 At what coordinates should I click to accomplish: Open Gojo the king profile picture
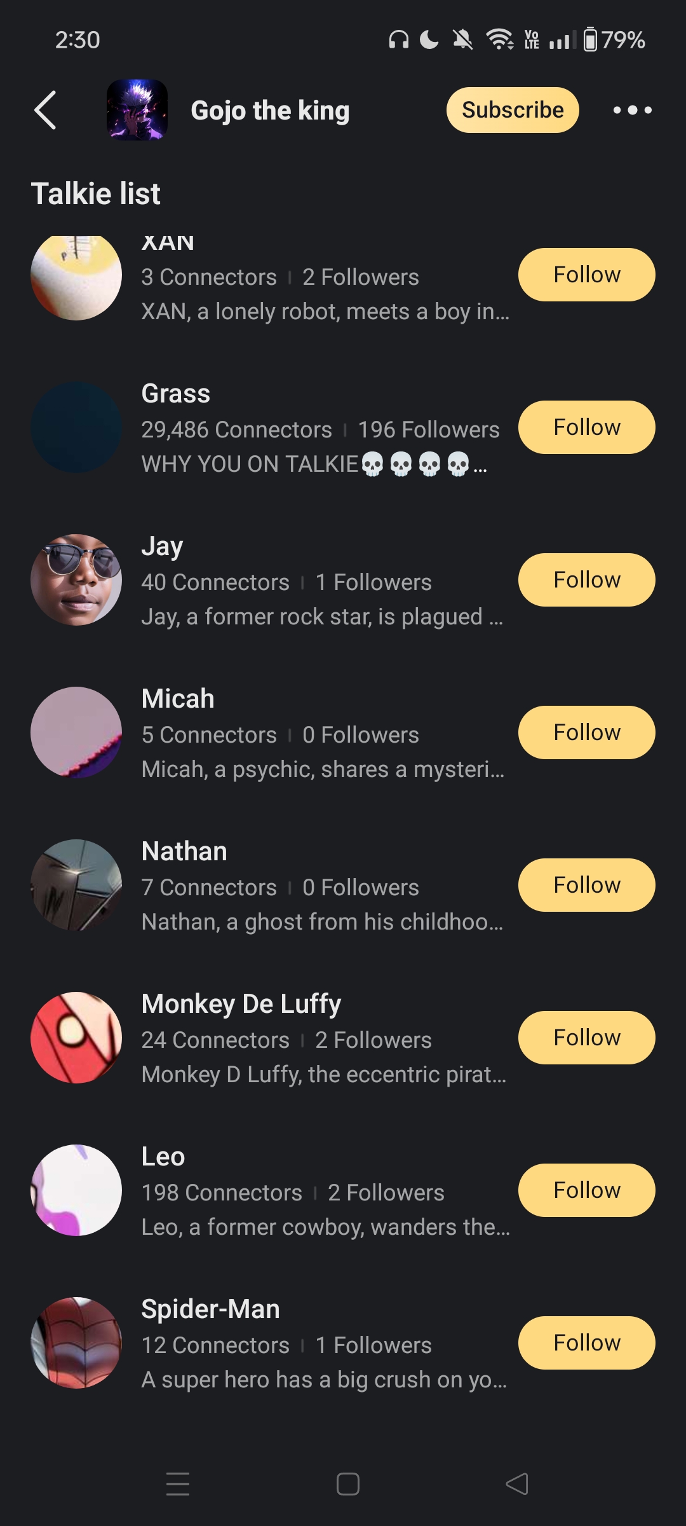click(137, 110)
